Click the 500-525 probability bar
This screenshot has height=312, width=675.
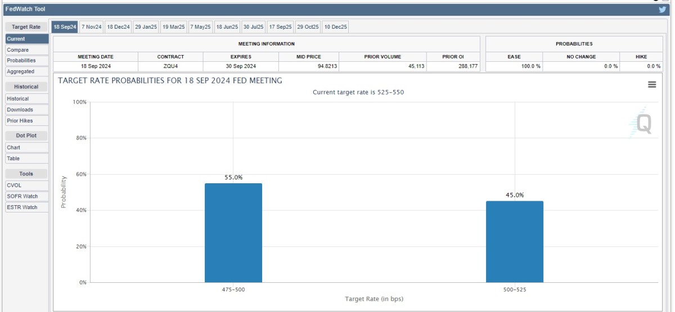(515, 242)
